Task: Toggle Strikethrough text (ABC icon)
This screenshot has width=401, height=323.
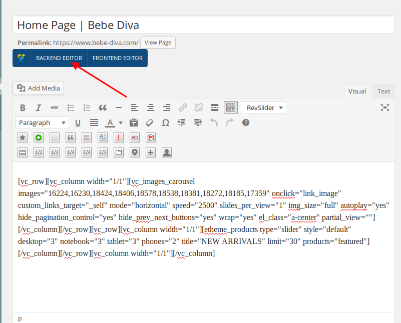Action: (55, 108)
